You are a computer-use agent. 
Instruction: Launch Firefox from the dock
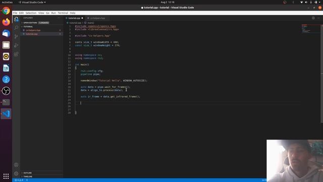[6, 22]
